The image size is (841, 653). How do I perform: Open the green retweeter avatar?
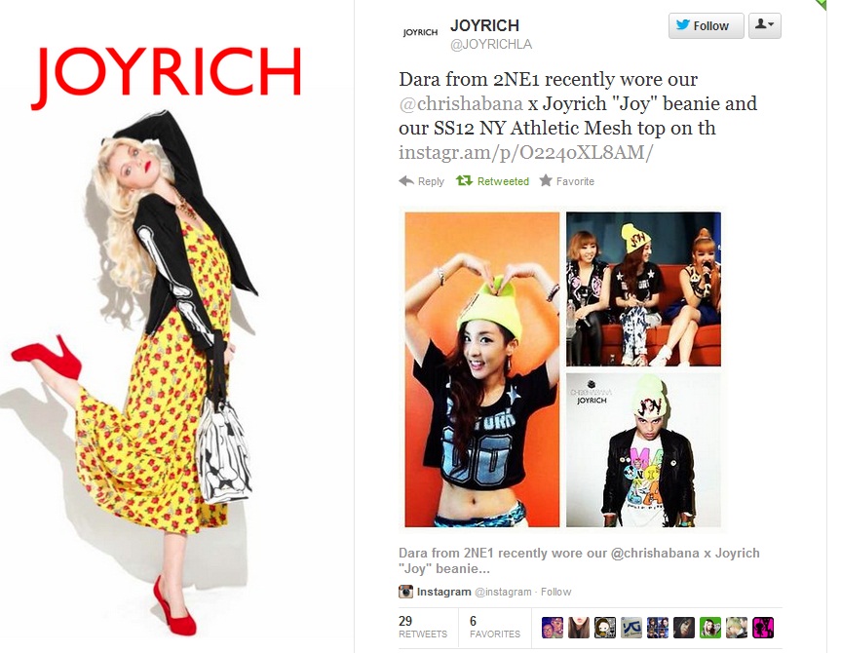pyautogui.click(x=710, y=628)
